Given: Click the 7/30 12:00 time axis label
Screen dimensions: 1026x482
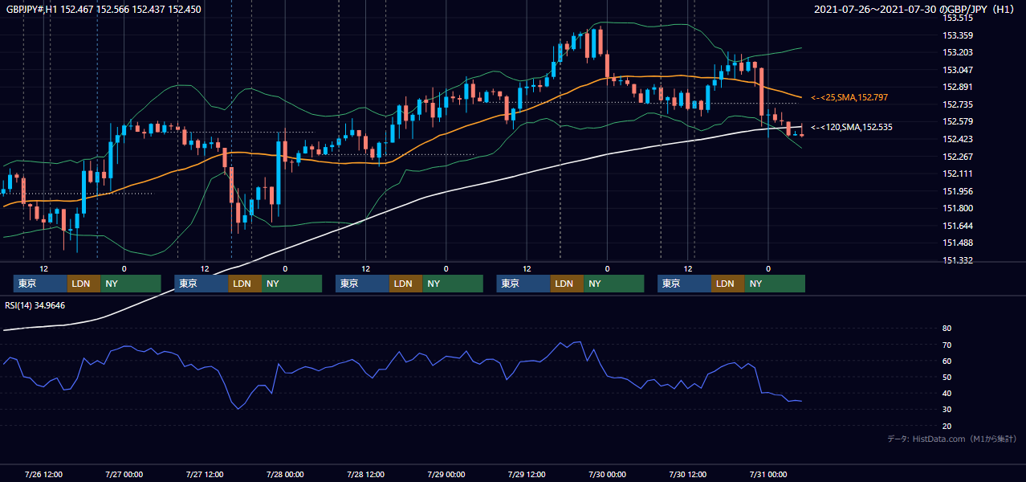Looking at the screenshot, I should [688, 474].
